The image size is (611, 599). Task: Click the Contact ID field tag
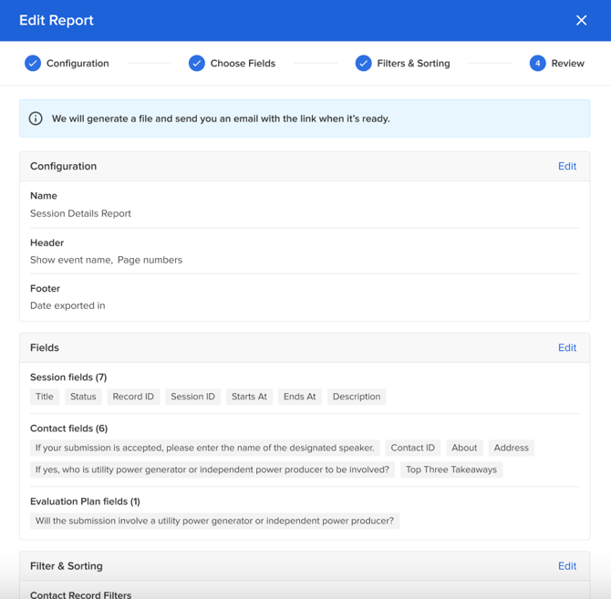(412, 448)
